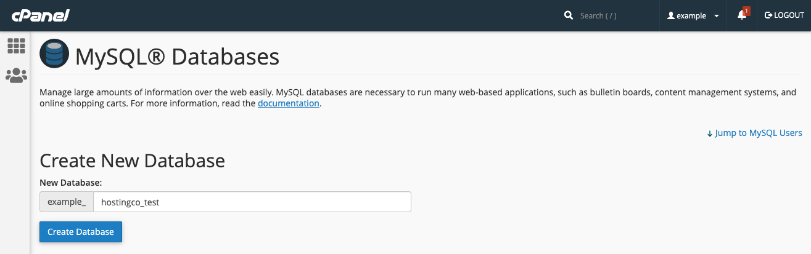Click the MySQL Databases stacked-disk icon
This screenshot has width=811, height=254.
point(54,54)
